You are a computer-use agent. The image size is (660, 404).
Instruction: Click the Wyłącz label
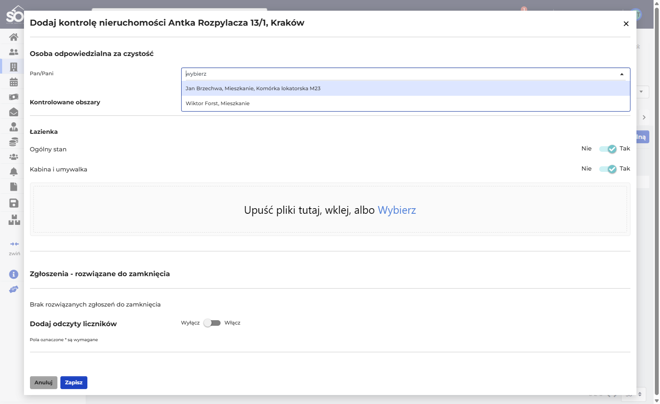190,323
